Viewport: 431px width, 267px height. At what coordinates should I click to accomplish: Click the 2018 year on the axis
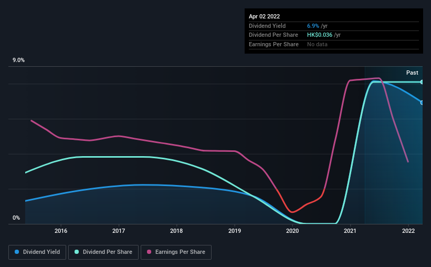coord(176,230)
